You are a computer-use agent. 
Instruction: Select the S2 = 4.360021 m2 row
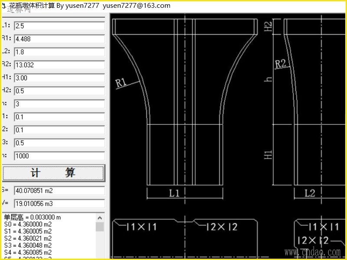pos(28,238)
